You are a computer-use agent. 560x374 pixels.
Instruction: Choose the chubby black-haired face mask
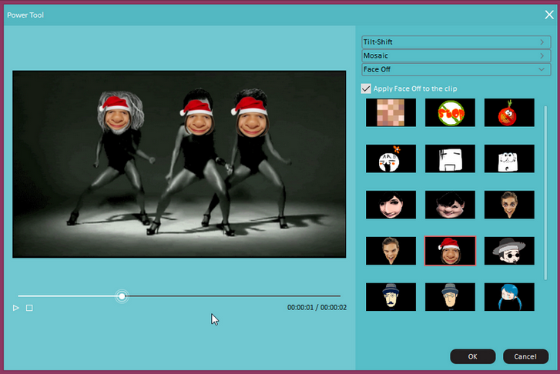(x=450, y=205)
